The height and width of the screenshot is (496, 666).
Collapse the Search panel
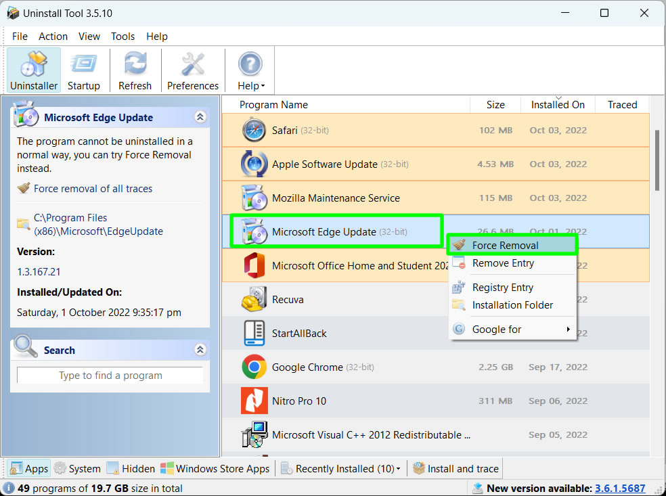pos(200,349)
